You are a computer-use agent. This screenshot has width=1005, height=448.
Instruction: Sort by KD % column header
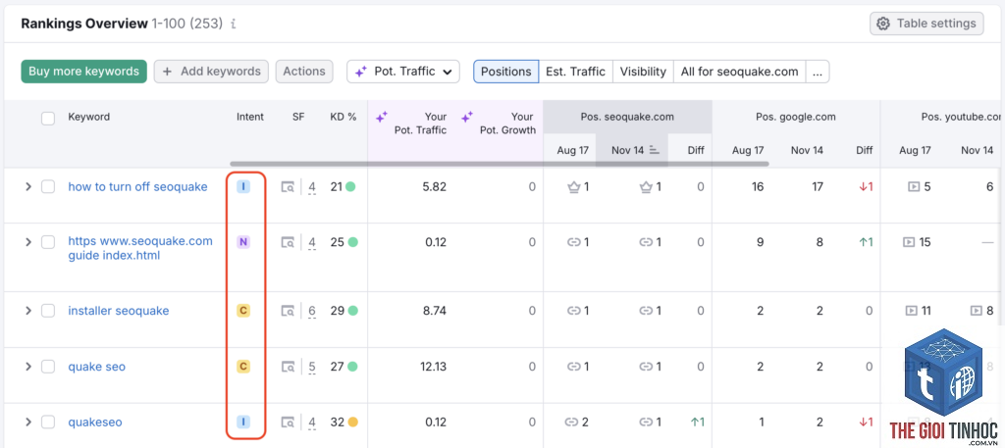343,117
